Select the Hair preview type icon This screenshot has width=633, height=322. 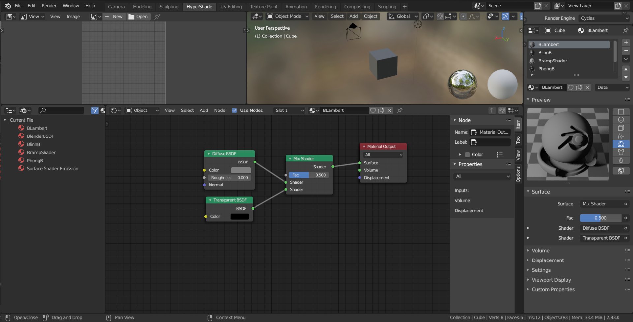(x=621, y=136)
